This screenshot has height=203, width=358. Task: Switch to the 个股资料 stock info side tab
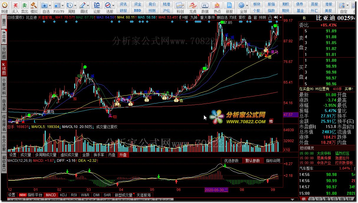click(4, 86)
